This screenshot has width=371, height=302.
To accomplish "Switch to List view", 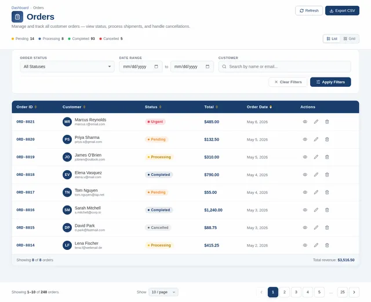I will (x=332, y=39).
